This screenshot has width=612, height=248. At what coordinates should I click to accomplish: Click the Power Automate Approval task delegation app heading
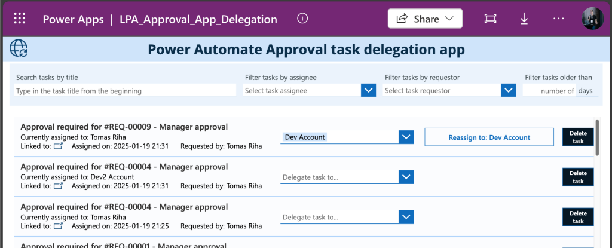tap(307, 49)
